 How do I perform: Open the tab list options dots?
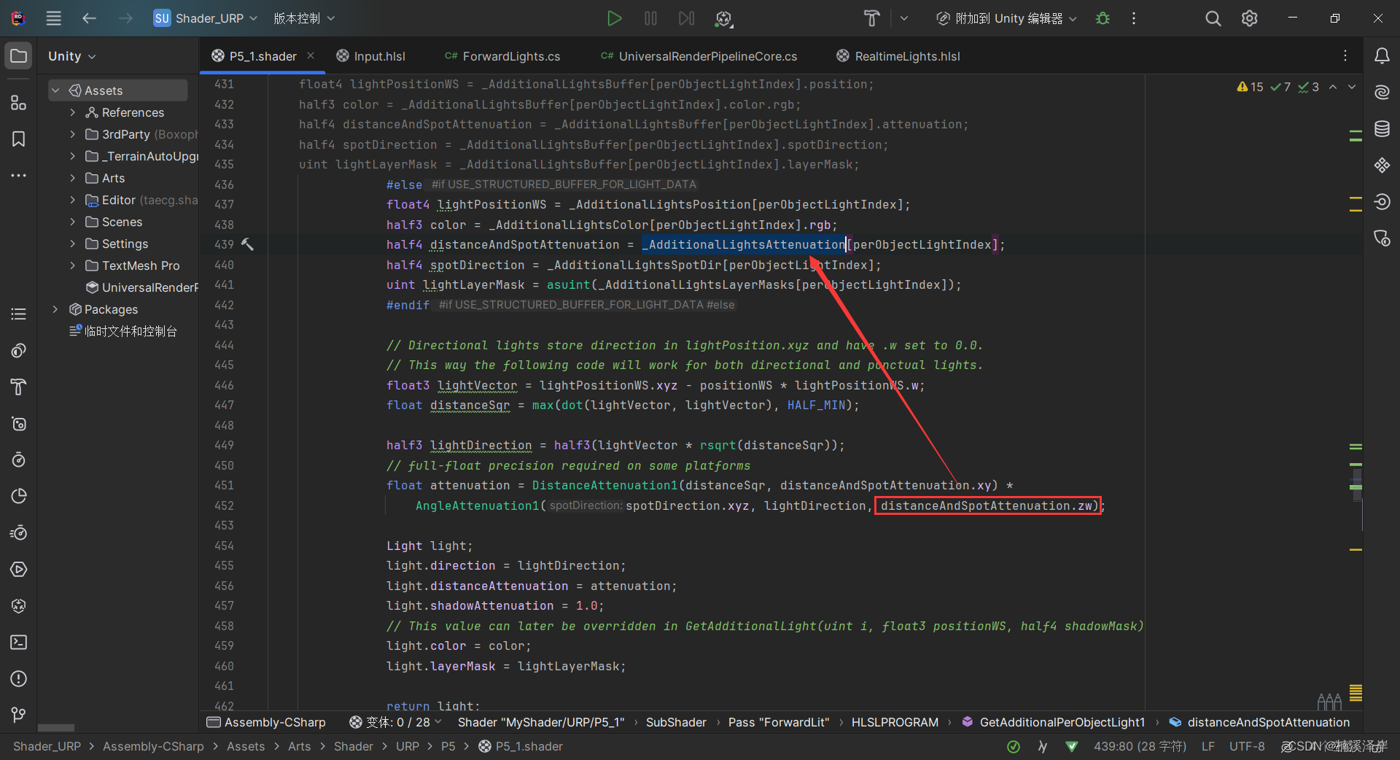point(1345,56)
